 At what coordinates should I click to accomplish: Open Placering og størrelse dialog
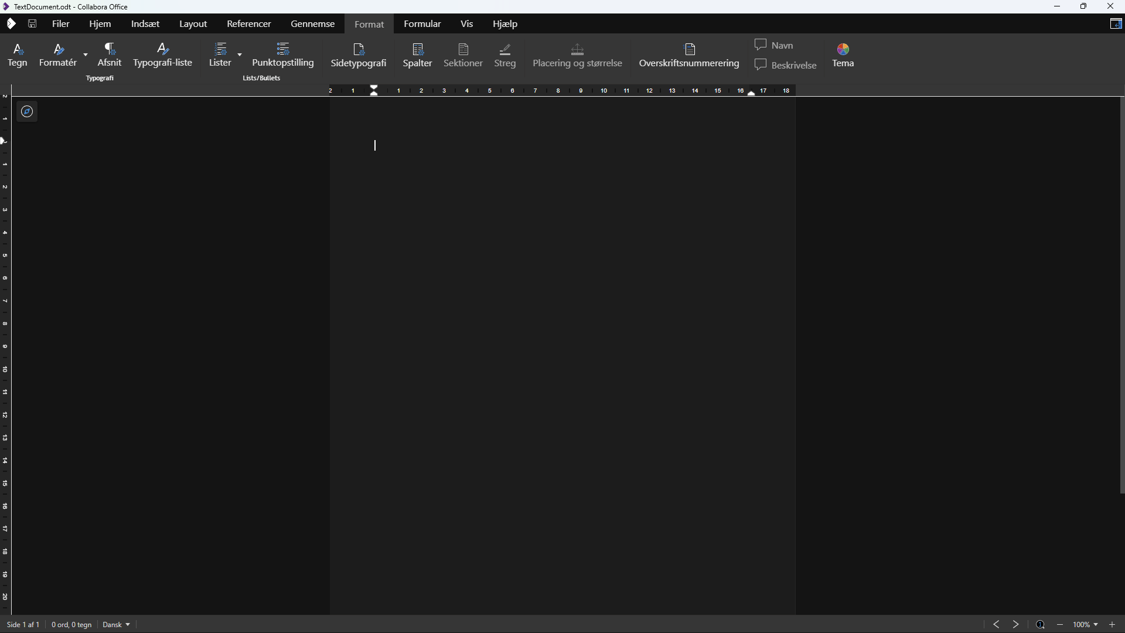[x=577, y=55]
